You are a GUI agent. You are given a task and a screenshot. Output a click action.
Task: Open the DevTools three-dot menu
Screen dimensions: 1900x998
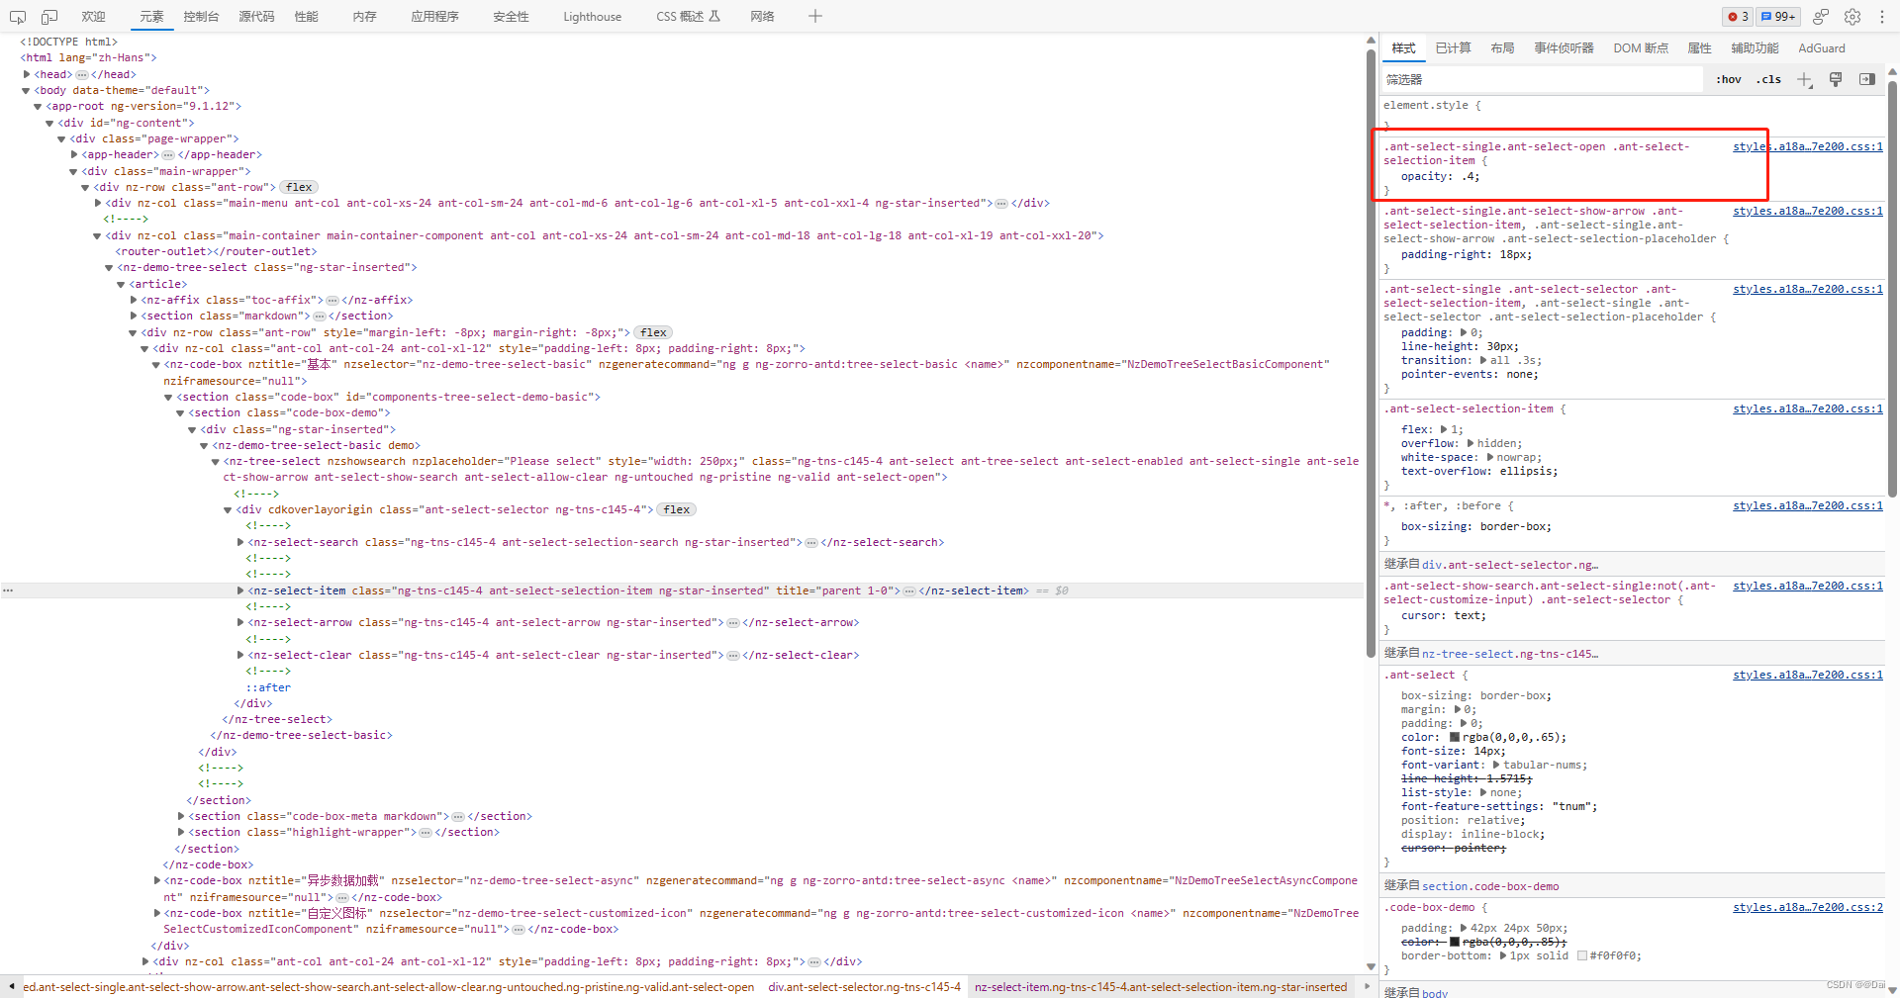pyautogui.click(x=1881, y=16)
